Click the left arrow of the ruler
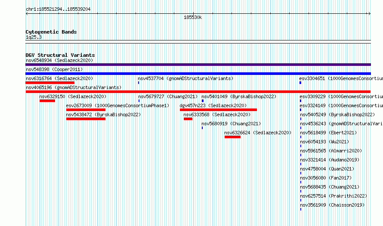Image resolution: width=383 pixels, height=226 pixels. [27, 14]
